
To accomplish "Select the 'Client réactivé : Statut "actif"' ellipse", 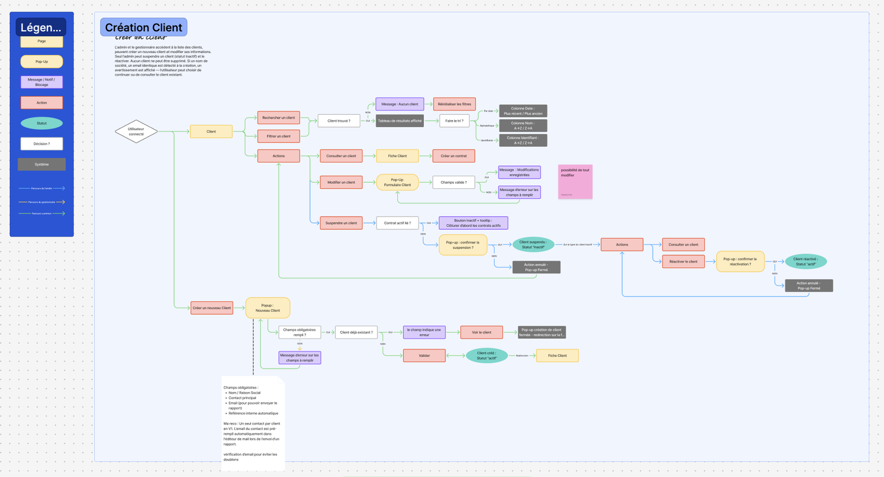I will [x=806, y=262].
